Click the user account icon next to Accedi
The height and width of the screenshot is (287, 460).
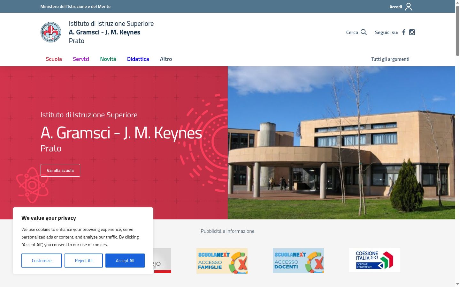click(409, 7)
